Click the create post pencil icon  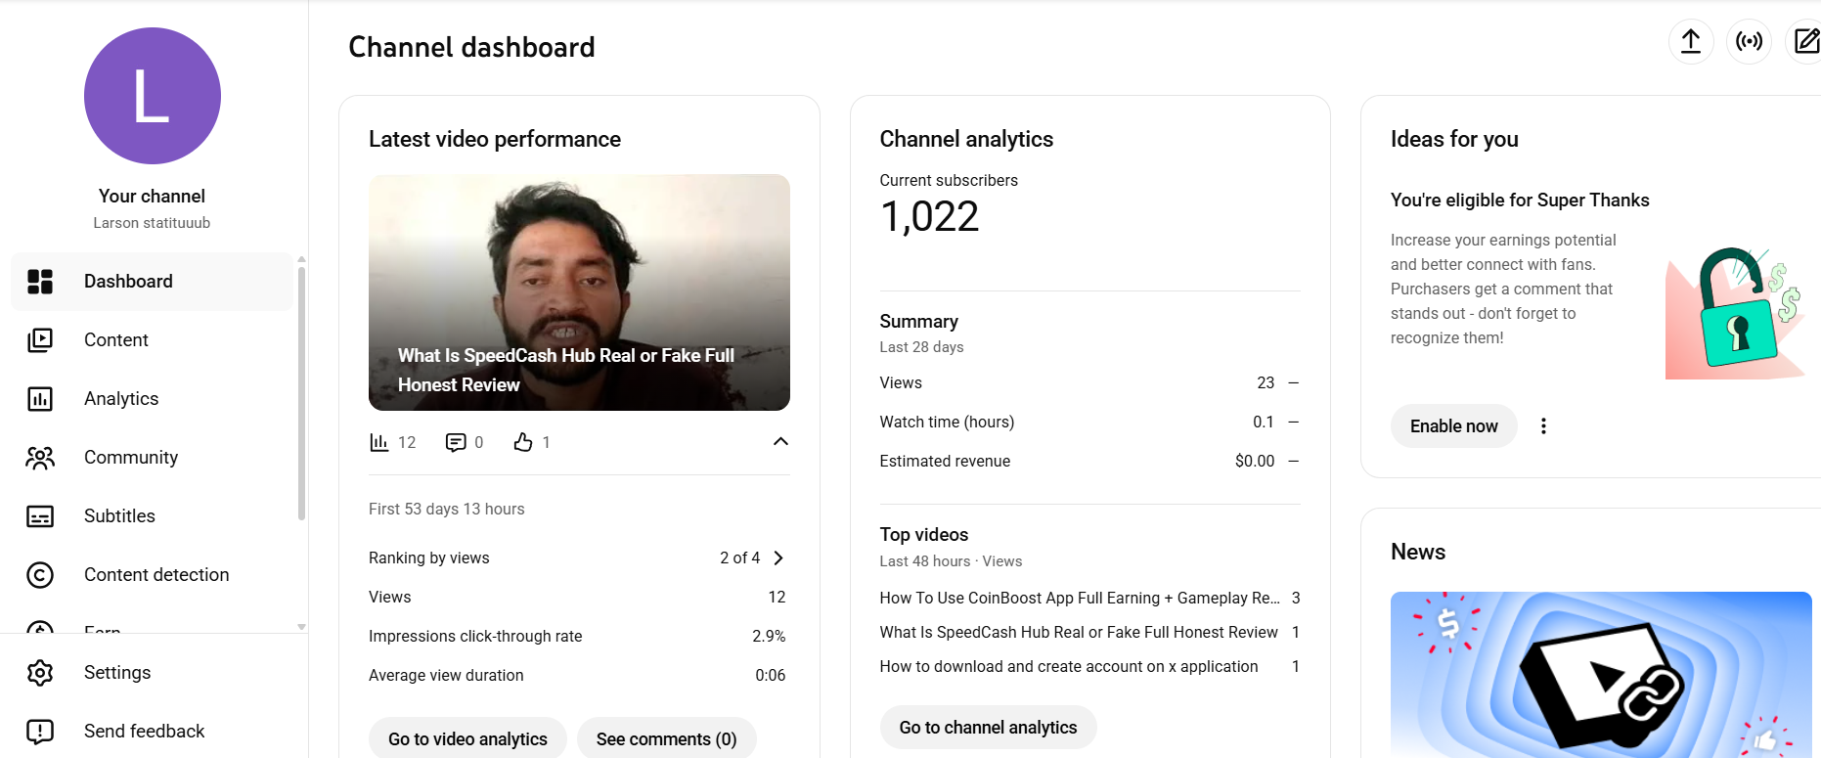pos(1805,41)
